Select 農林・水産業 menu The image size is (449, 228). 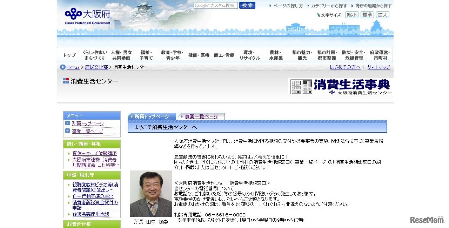[276, 55]
